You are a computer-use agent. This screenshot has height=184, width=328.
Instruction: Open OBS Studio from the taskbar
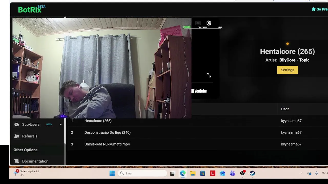tap(242, 173)
